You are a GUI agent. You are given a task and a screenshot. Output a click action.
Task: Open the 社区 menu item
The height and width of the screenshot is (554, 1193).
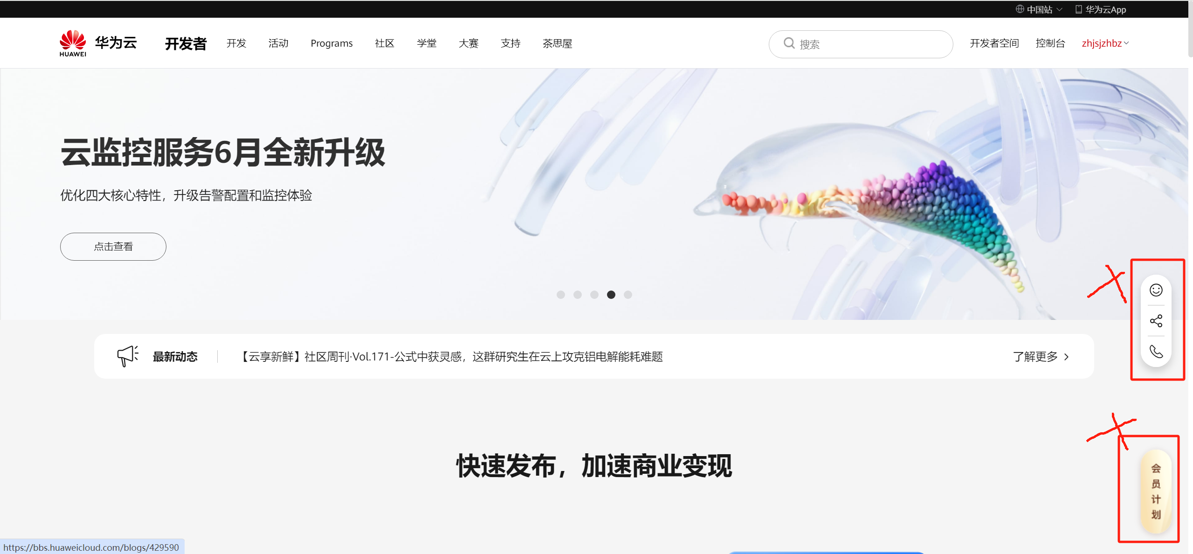coord(384,43)
